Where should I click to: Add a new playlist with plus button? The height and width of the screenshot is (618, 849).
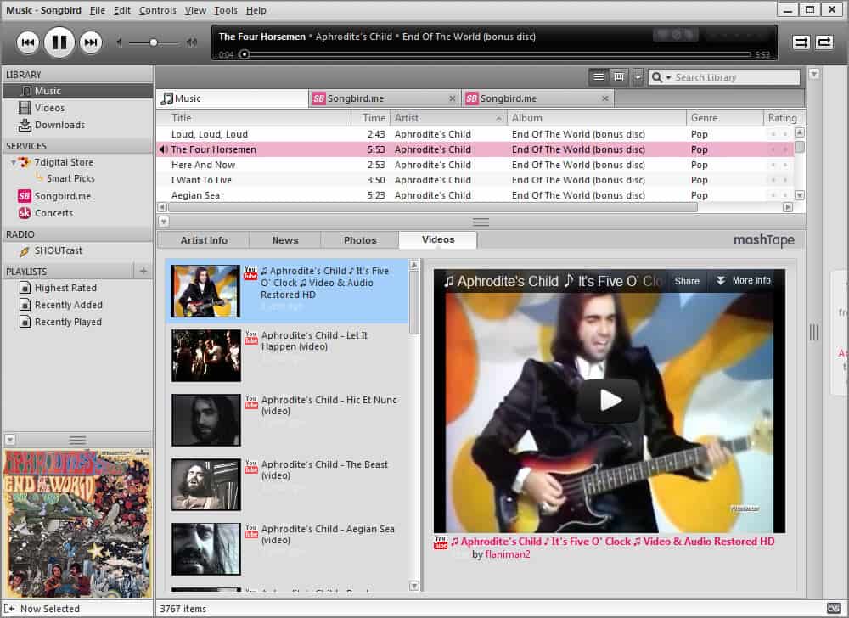pyautogui.click(x=143, y=271)
